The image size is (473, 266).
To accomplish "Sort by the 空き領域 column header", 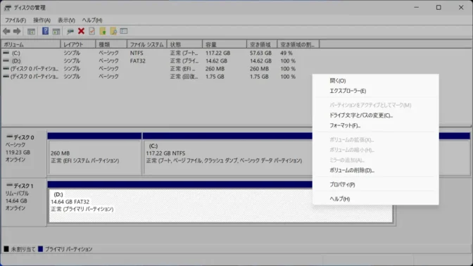I will click(262, 44).
